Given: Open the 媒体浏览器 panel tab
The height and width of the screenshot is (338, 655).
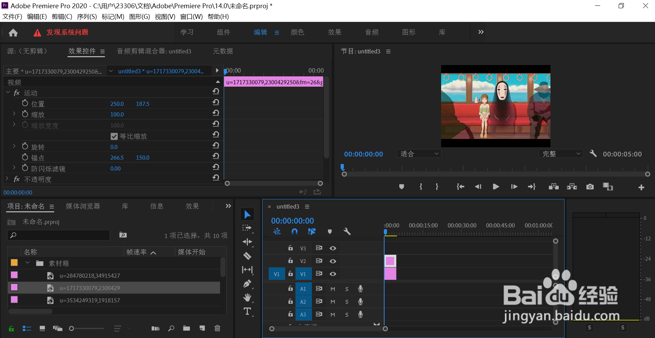Looking at the screenshot, I should coord(83,206).
